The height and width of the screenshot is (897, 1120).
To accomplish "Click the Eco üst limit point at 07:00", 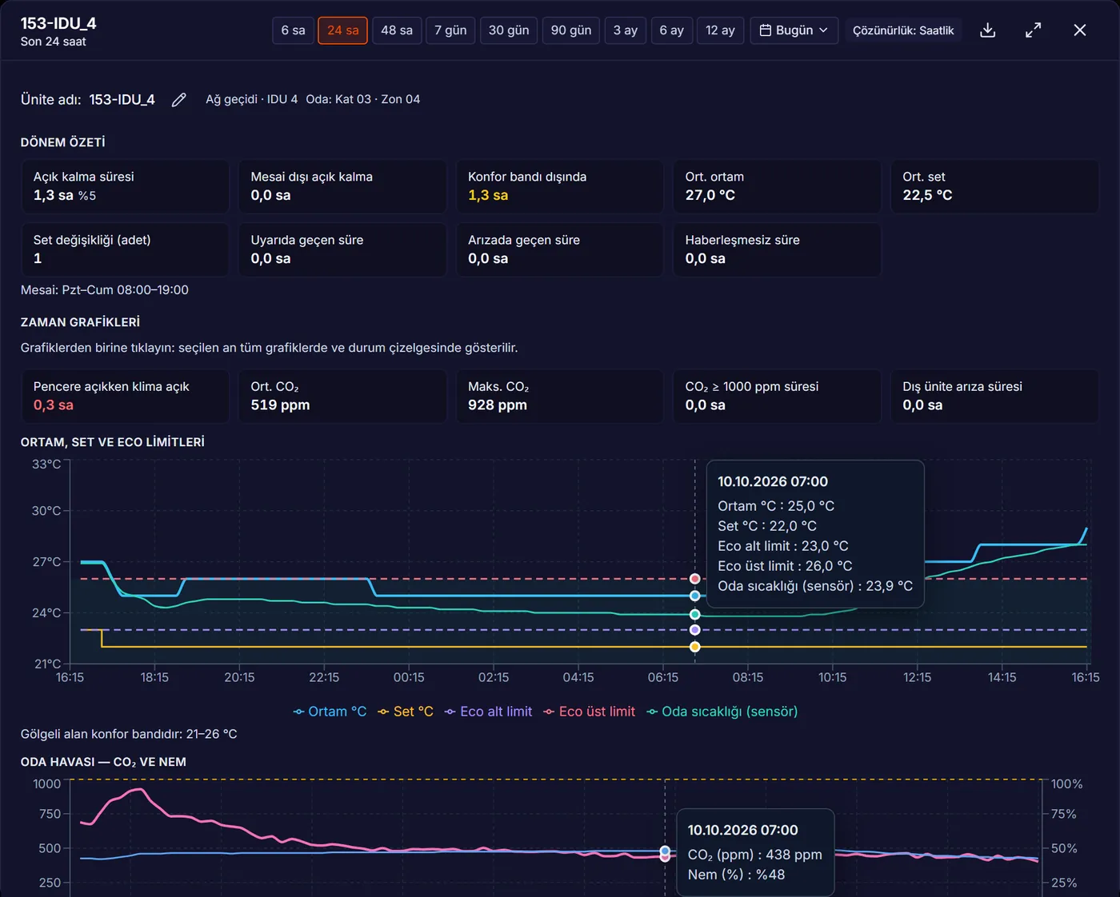I will [x=694, y=579].
